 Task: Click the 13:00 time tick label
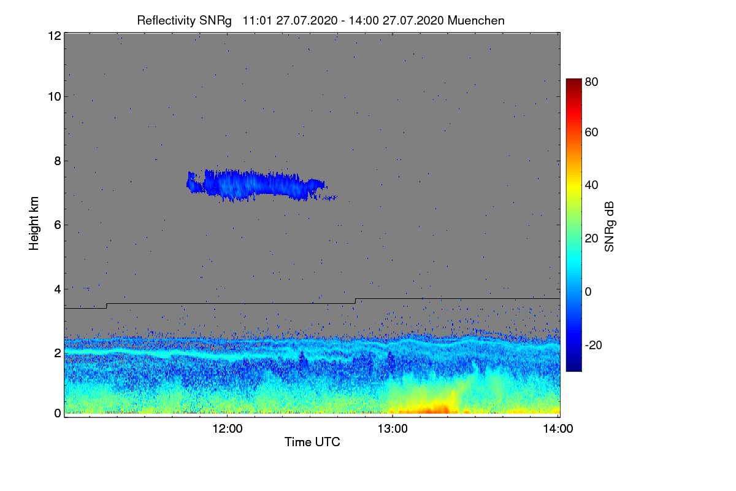tap(393, 429)
